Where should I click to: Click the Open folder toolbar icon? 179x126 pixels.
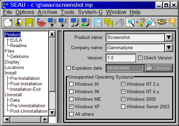click(18, 22)
